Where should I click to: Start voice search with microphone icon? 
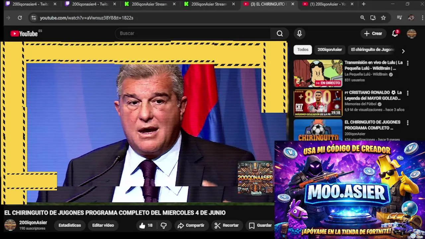pos(299,34)
